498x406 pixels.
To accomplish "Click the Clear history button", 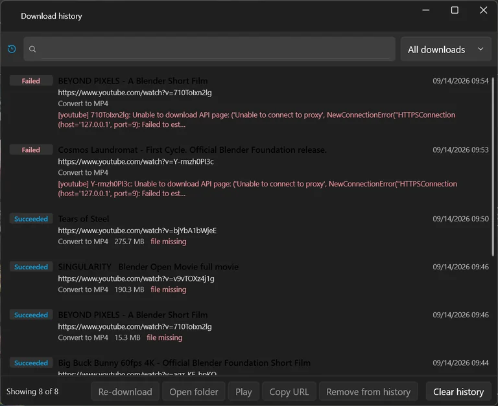I will pyautogui.click(x=458, y=392).
